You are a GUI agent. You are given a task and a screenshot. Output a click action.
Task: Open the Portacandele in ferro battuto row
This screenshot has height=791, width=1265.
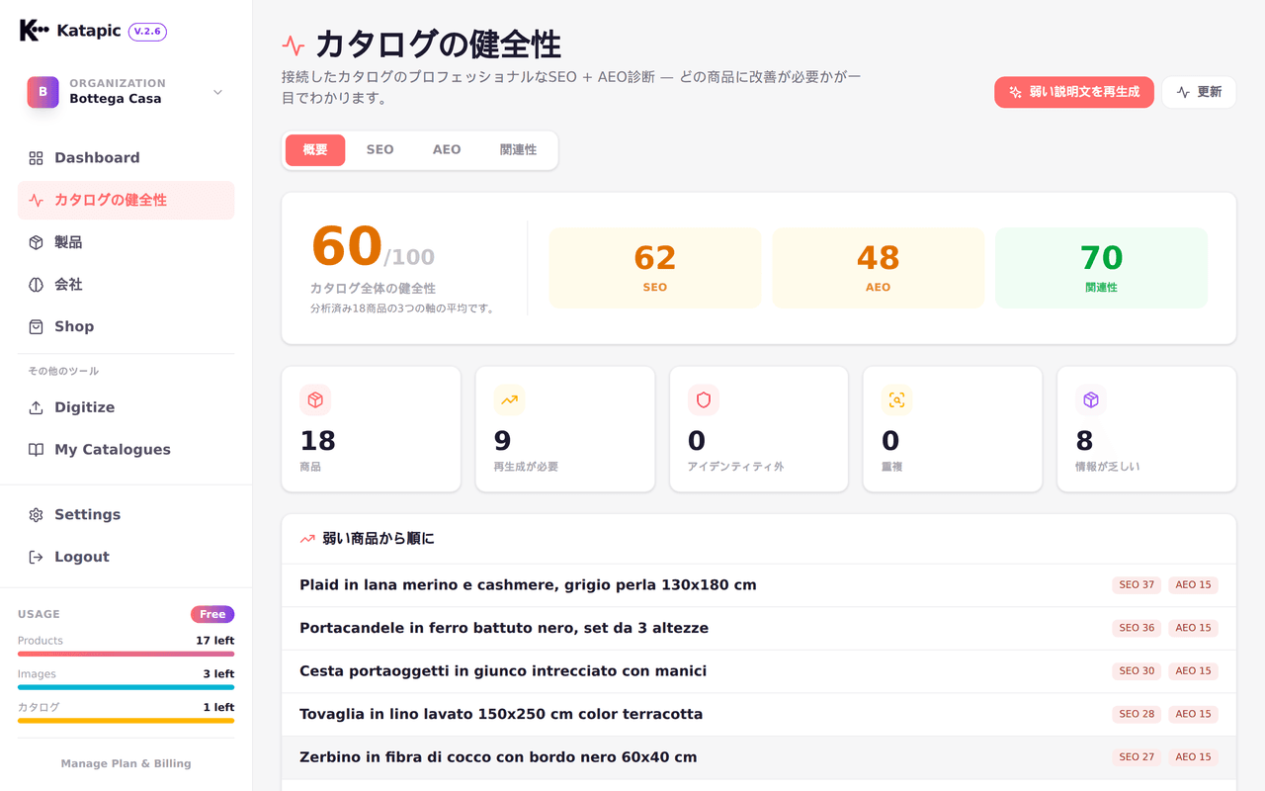(759, 628)
